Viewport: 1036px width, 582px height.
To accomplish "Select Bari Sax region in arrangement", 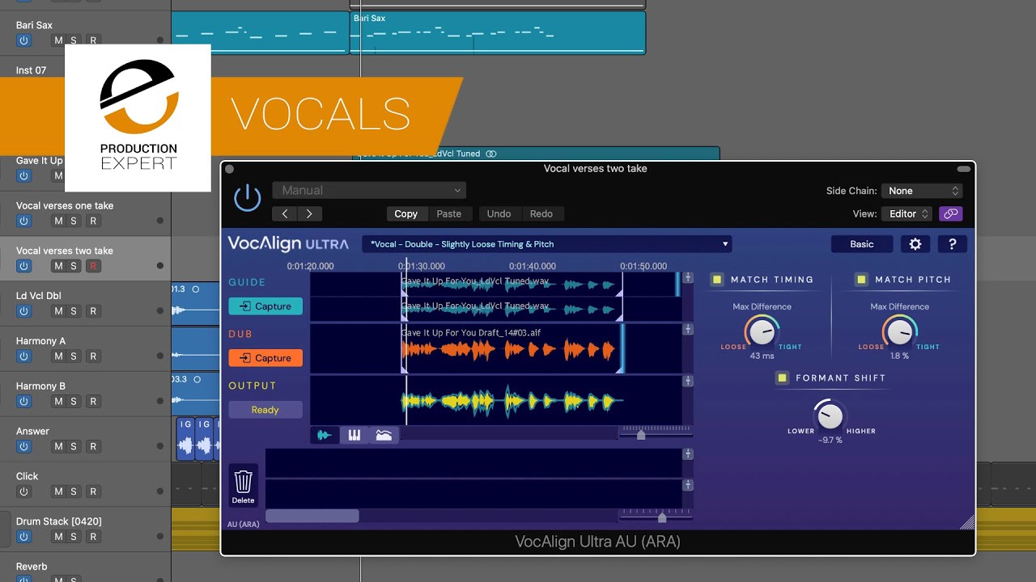I will pos(498,32).
